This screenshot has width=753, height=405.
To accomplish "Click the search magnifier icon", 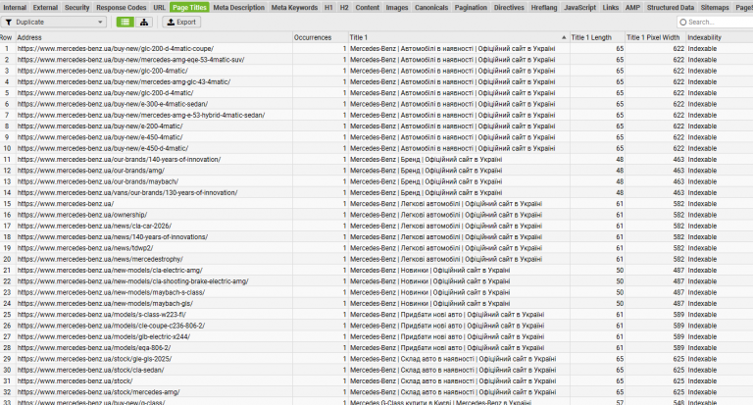I will [x=682, y=23].
